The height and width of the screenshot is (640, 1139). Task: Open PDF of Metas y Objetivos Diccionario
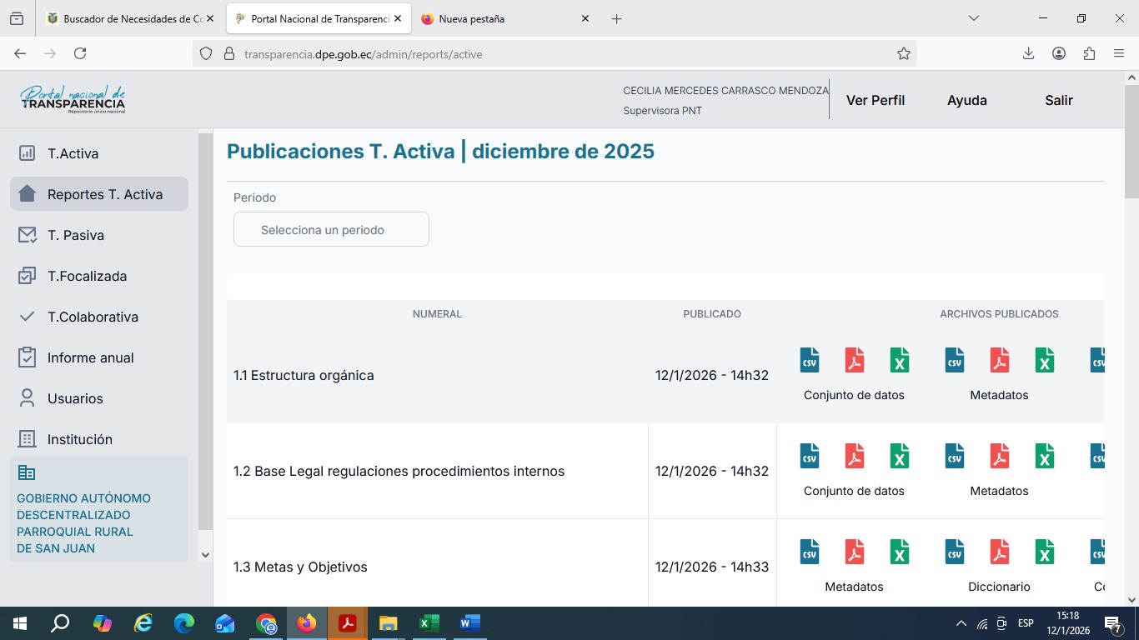(999, 552)
